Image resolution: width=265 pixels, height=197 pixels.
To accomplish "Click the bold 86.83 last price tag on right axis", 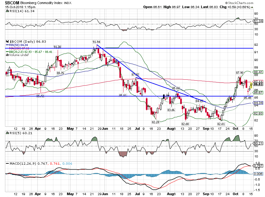I will (x=258, y=84).
